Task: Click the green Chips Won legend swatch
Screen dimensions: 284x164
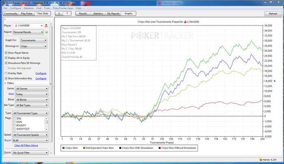Action: (x=63, y=148)
